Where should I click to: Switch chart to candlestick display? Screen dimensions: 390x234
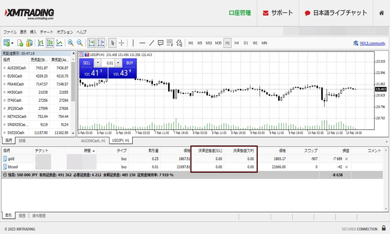coord(50,43)
